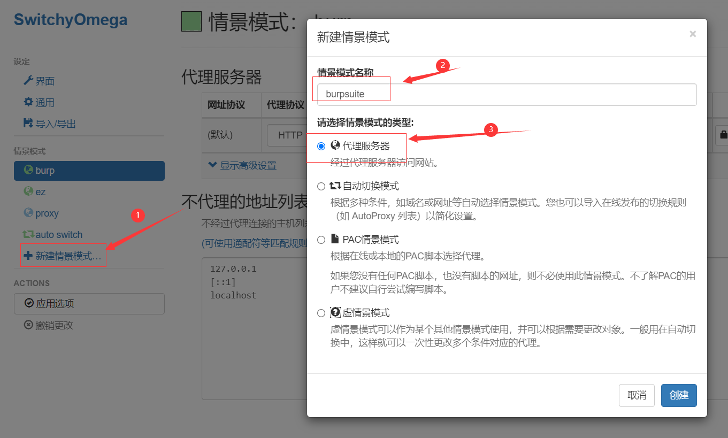Choose the 虚情景模式 radio option
Viewport: 728px width, 438px height.
coord(321,313)
